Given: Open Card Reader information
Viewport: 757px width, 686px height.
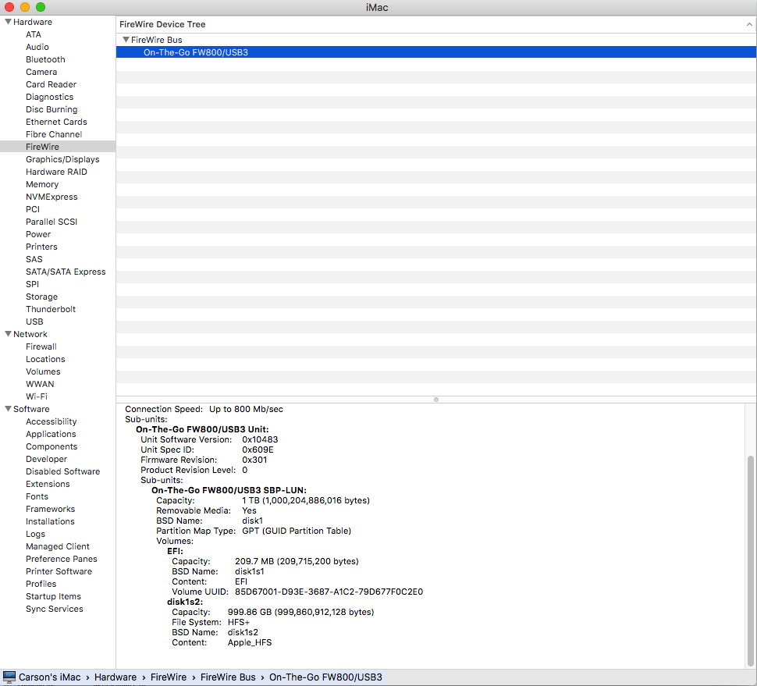Looking at the screenshot, I should 52,84.
